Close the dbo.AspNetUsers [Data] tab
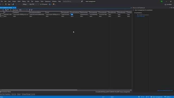 [x=15, y=8]
